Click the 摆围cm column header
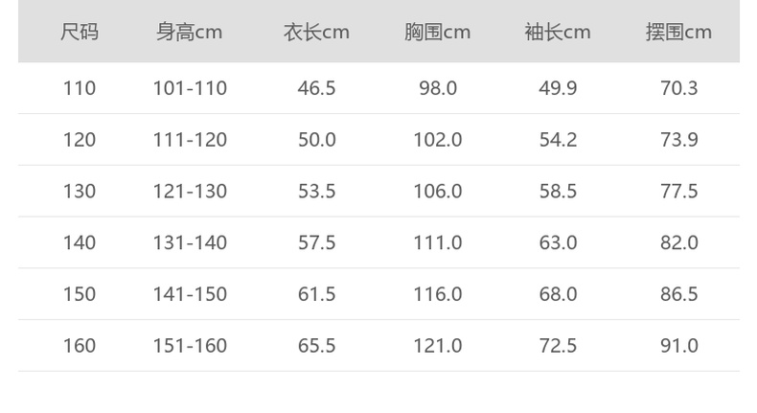This screenshot has width=757, height=413. [x=678, y=32]
